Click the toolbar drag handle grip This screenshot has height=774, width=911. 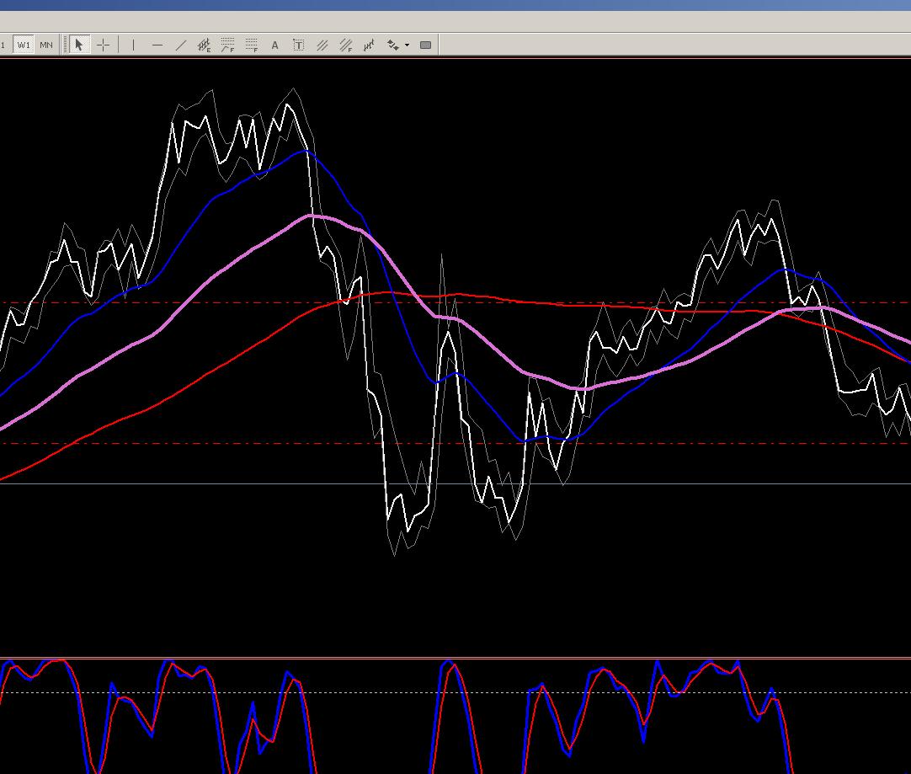tap(65, 45)
